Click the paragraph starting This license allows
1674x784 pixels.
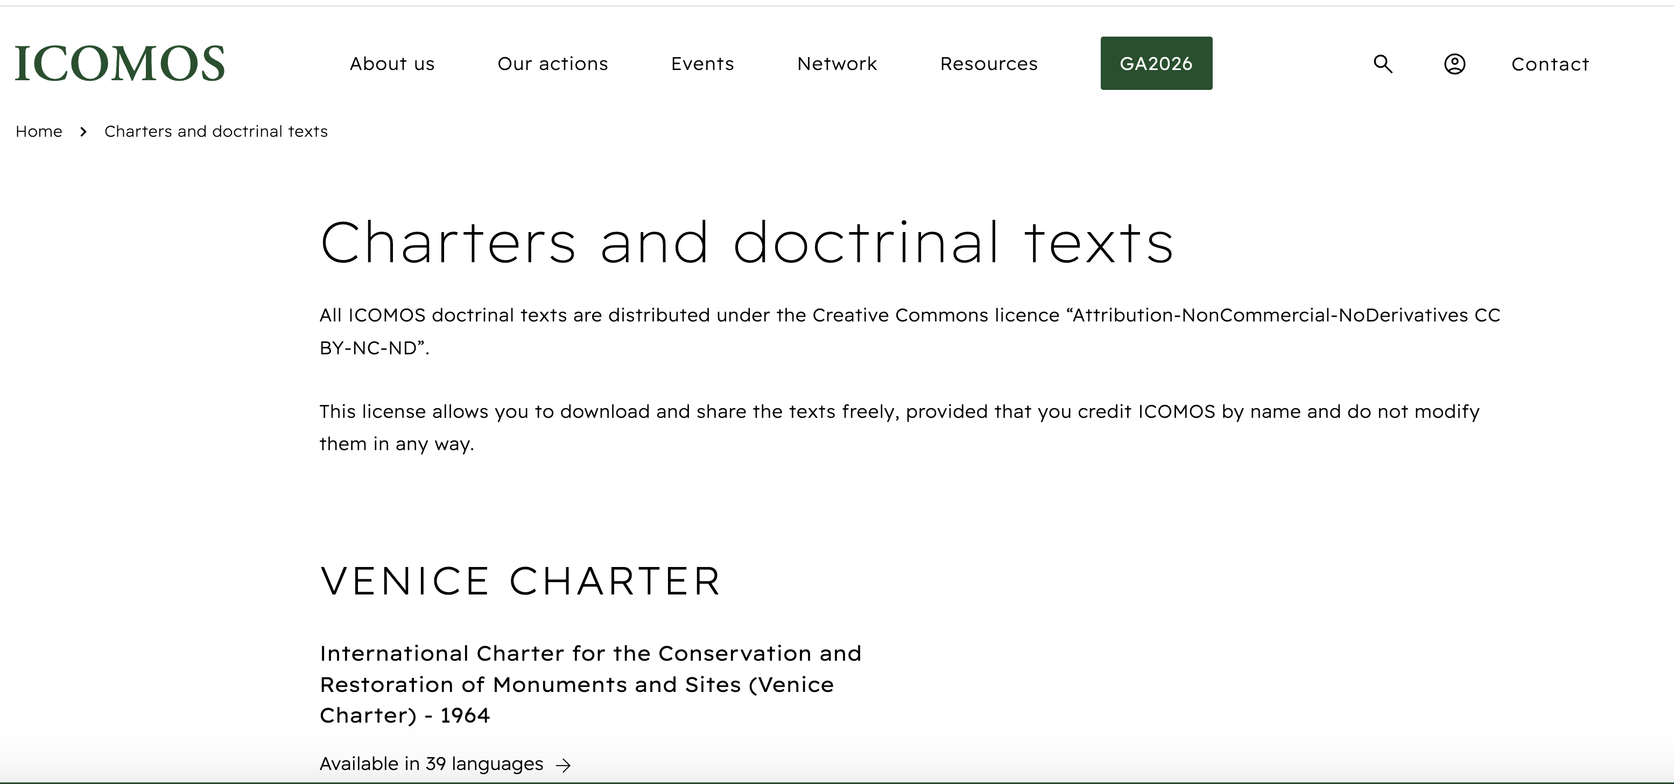(899, 428)
